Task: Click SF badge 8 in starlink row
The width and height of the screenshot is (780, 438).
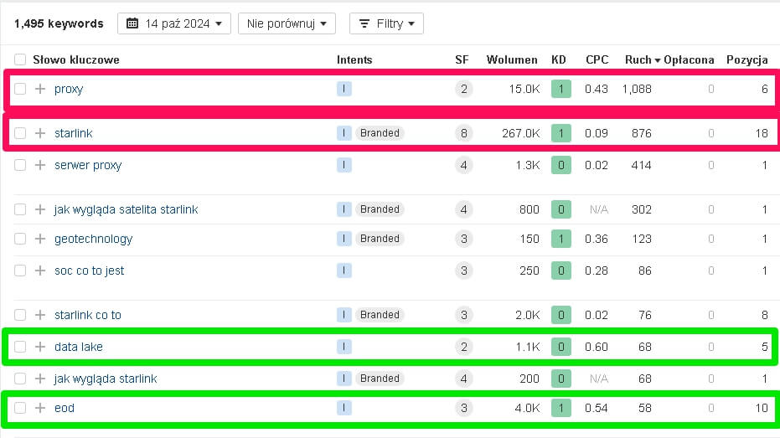Action: 464,133
